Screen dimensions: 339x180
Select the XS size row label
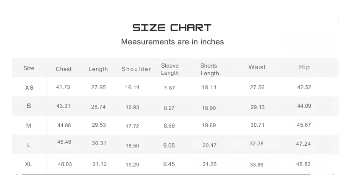pos(29,87)
